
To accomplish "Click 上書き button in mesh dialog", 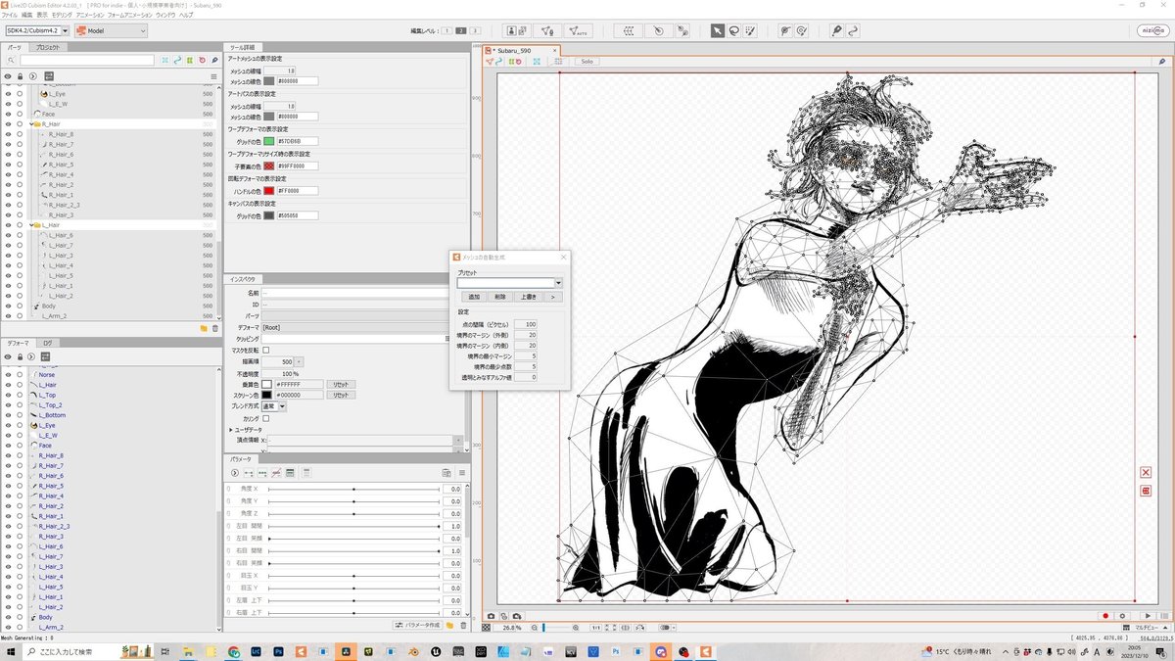I will point(528,296).
